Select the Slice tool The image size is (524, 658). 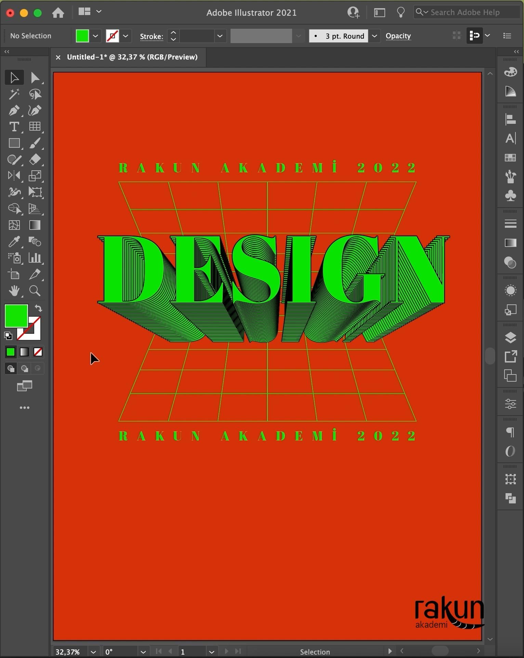tap(35, 274)
